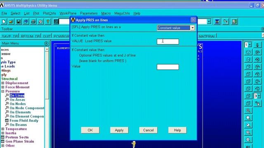Open the Select menu

coord(16,14)
